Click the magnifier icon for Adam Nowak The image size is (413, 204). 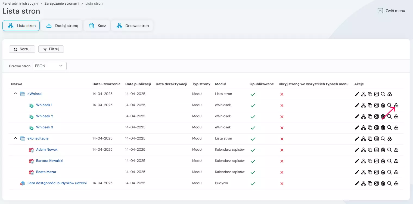(x=390, y=150)
